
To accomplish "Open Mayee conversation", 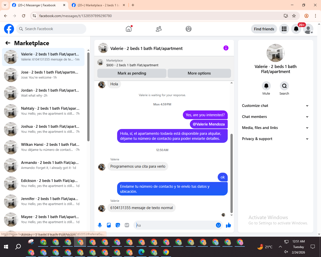I will [x=43, y=220].
